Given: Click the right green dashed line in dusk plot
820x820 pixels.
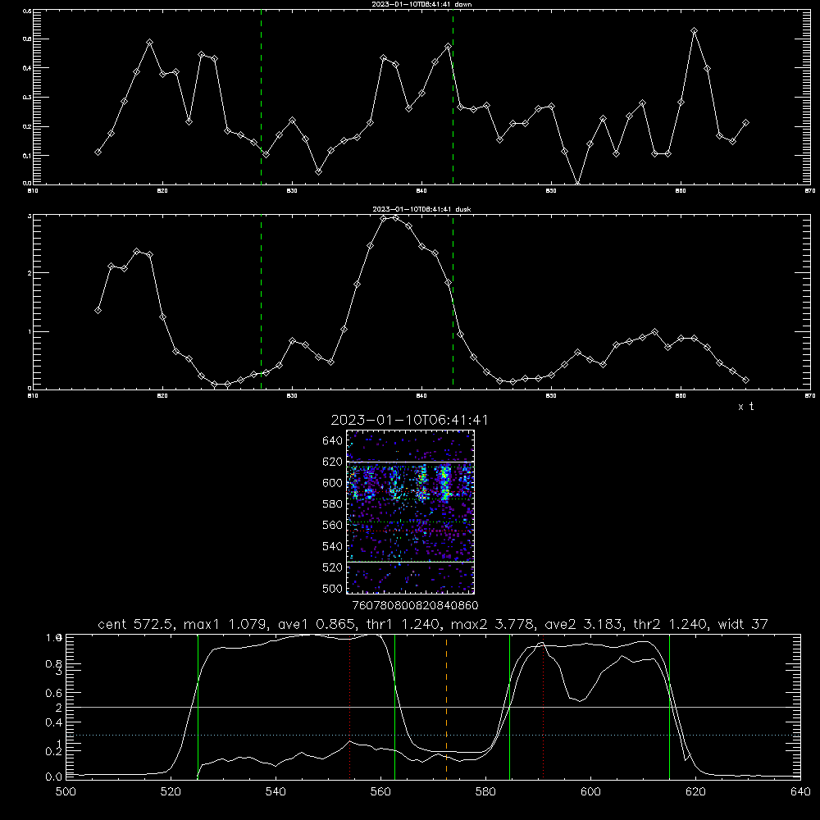Looking at the screenshot, I should [453, 302].
